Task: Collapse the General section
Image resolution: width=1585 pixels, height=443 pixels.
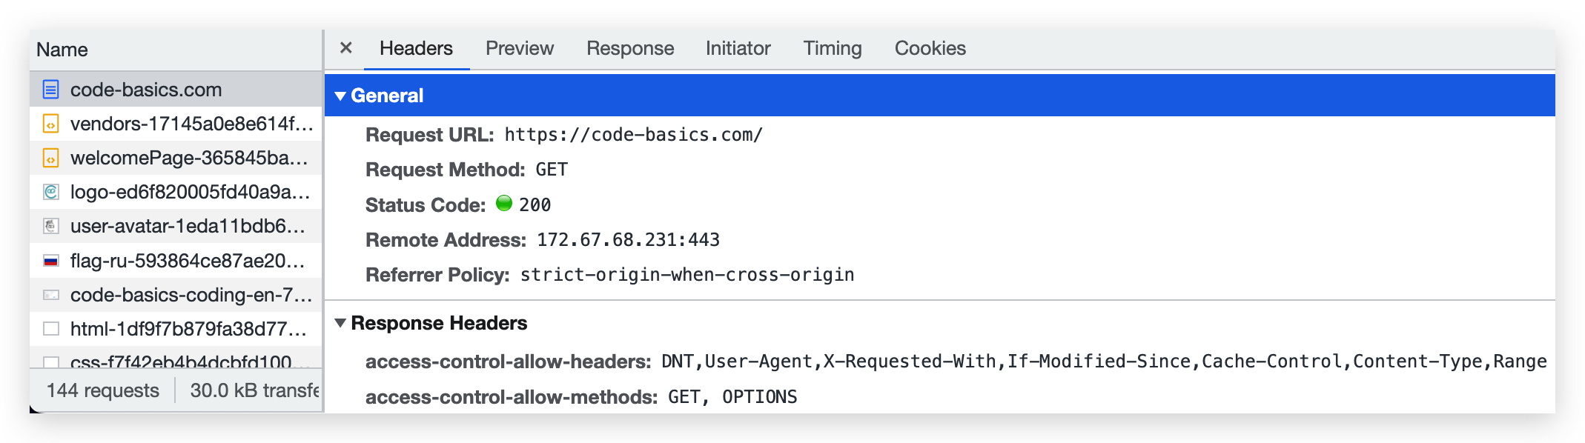Action: (x=340, y=95)
